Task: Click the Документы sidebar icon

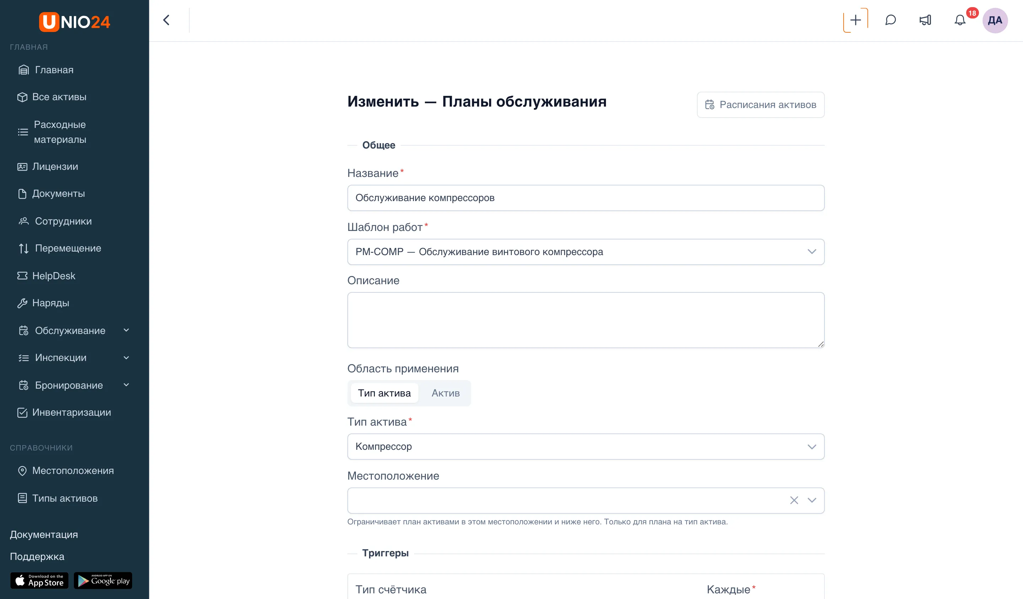Action: pyautogui.click(x=22, y=194)
